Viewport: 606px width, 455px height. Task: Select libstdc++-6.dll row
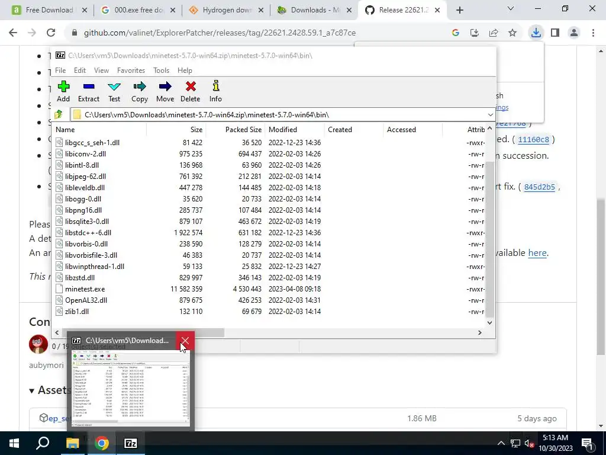tap(269, 232)
